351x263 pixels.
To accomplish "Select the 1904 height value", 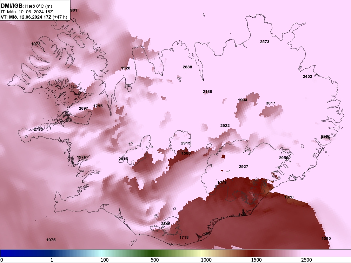I will [x=243, y=100].
